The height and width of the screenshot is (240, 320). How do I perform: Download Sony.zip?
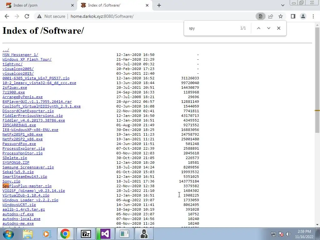12,182
